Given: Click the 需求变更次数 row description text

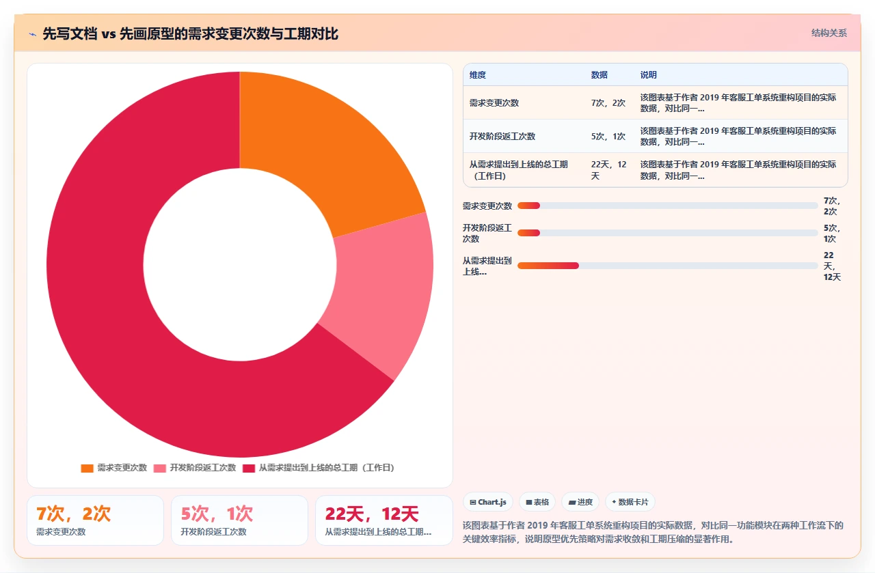Looking at the screenshot, I should (739, 103).
